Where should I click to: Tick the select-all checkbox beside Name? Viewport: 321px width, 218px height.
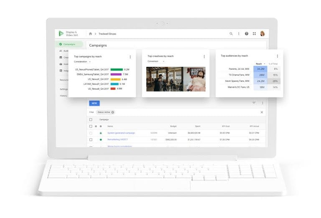pos(91,126)
